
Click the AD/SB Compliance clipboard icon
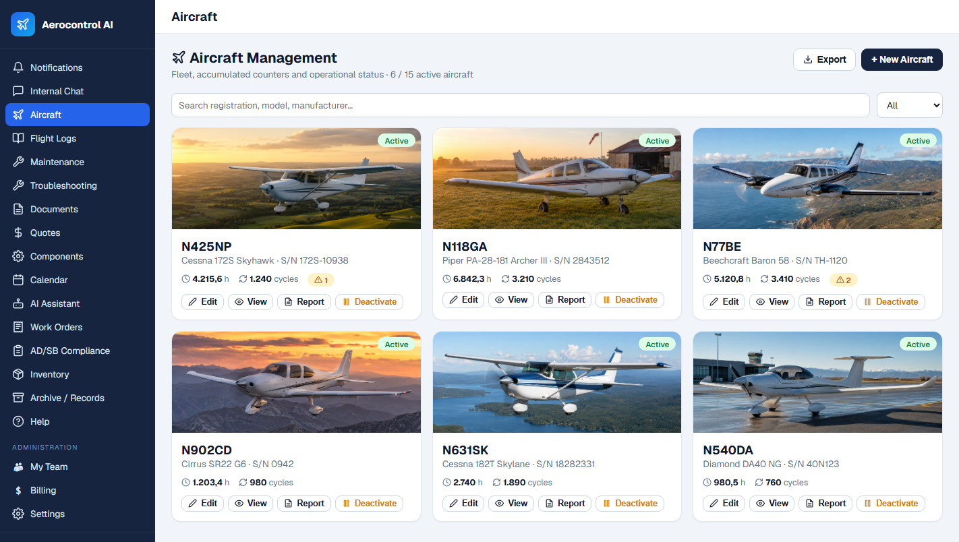click(18, 351)
